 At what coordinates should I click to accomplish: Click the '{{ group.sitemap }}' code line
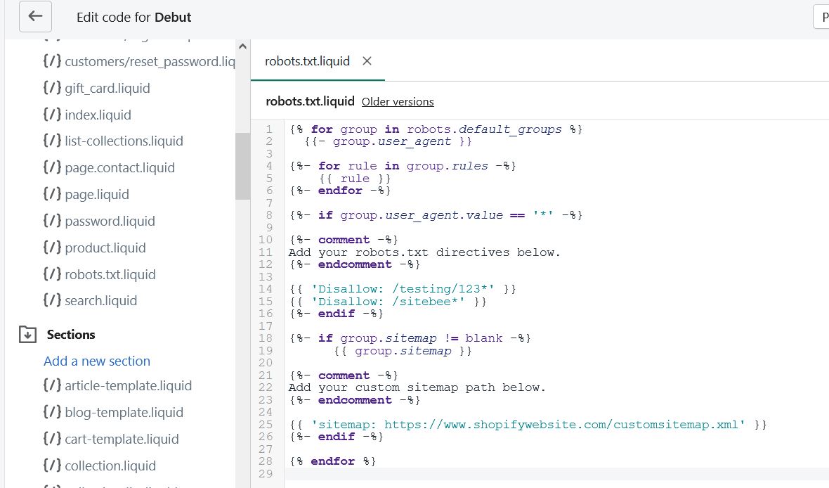click(403, 351)
